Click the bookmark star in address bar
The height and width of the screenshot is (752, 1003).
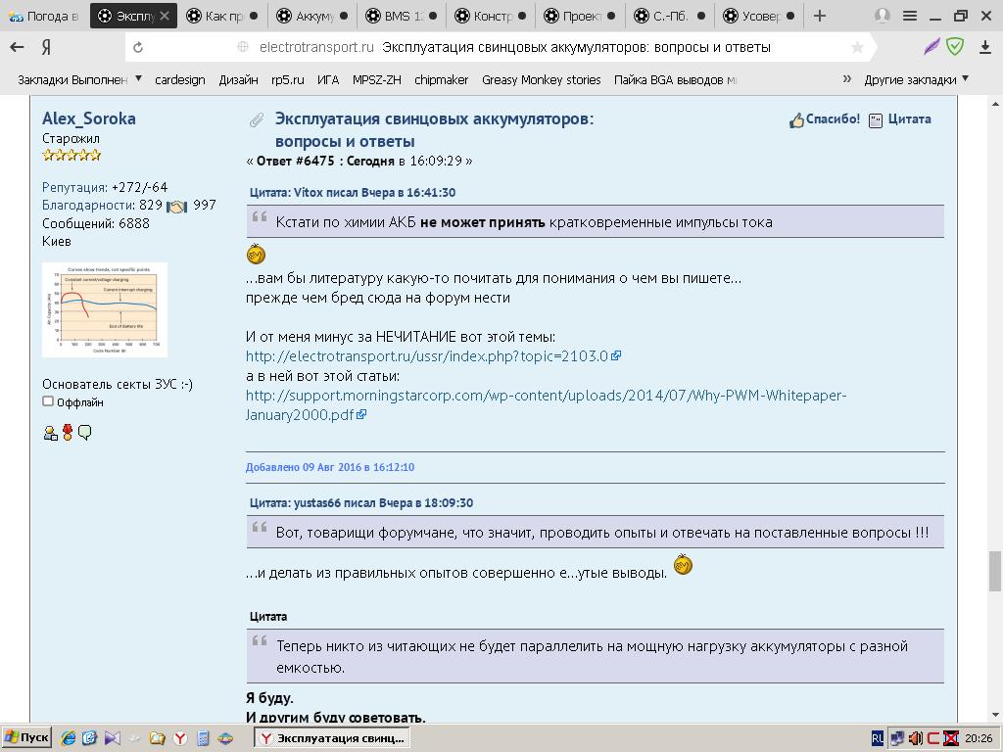click(x=858, y=47)
